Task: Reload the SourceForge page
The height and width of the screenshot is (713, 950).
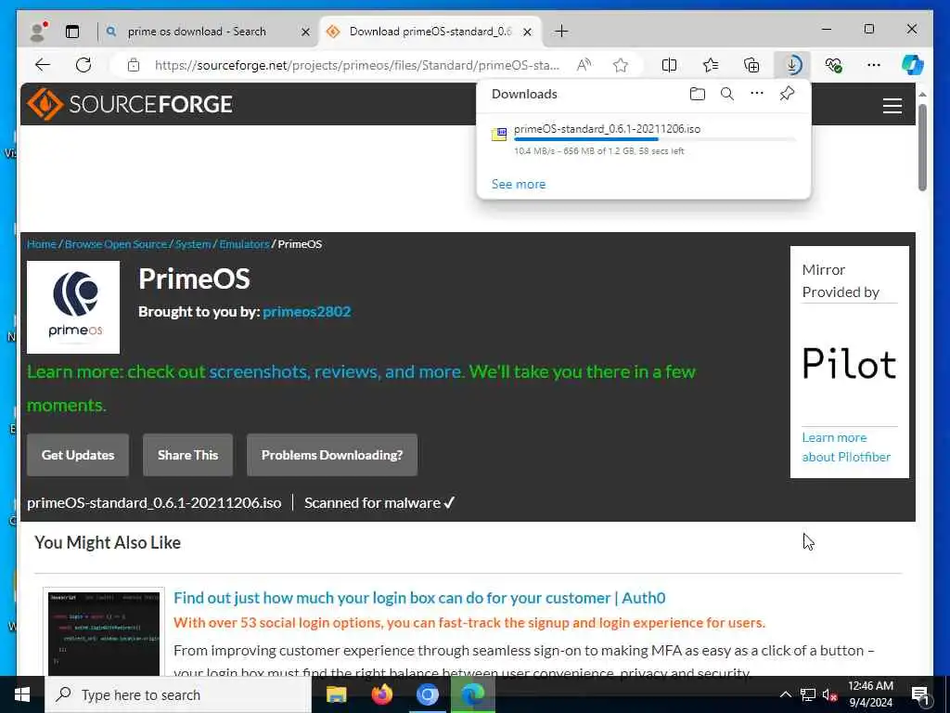Action: pos(83,65)
